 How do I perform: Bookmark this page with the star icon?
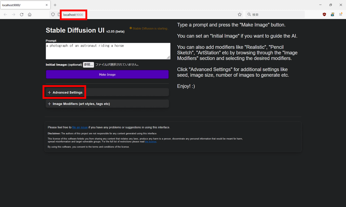239,15
